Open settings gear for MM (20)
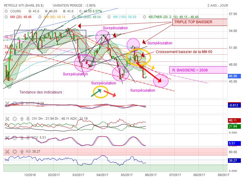Viewport: 243px width, 180px height. click(6, 17)
